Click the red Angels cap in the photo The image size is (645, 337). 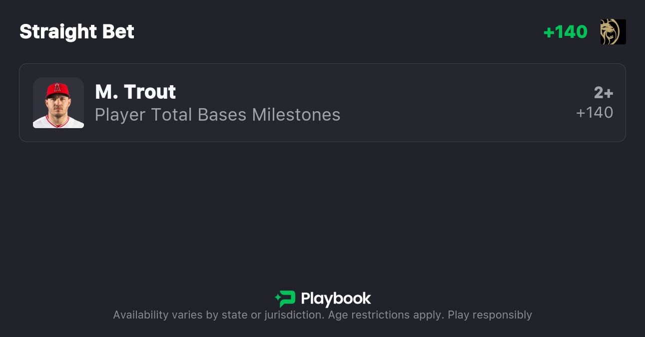tap(58, 90)
